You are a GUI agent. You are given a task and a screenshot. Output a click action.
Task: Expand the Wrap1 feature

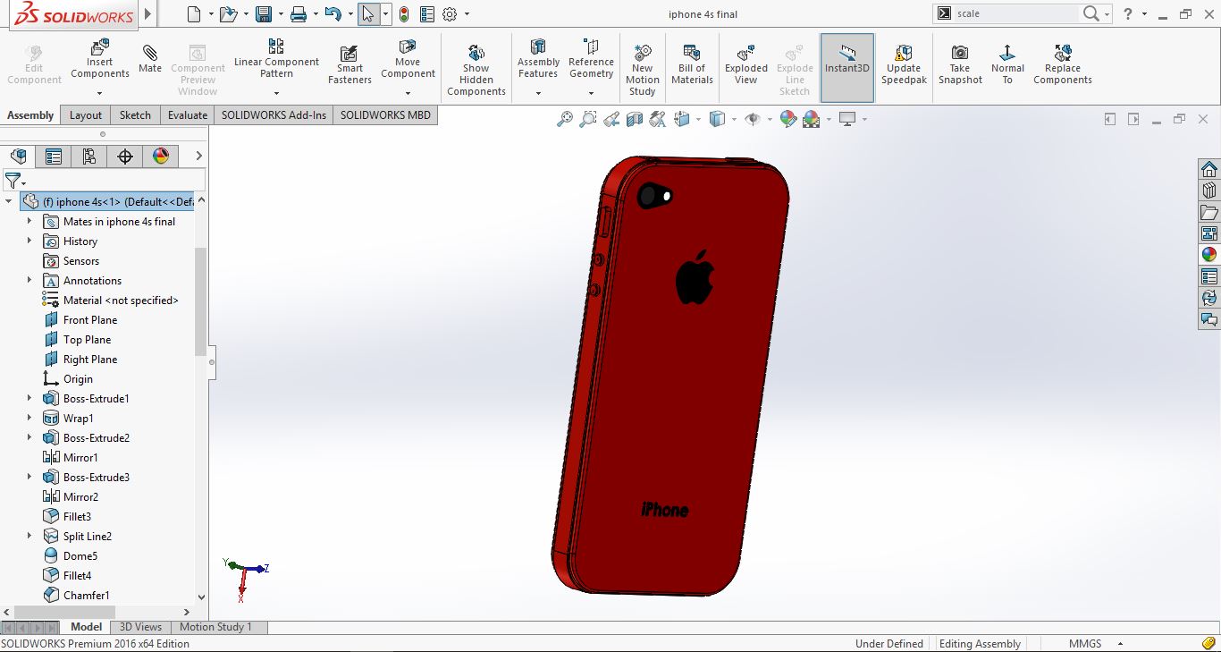(x=29, y=418)
